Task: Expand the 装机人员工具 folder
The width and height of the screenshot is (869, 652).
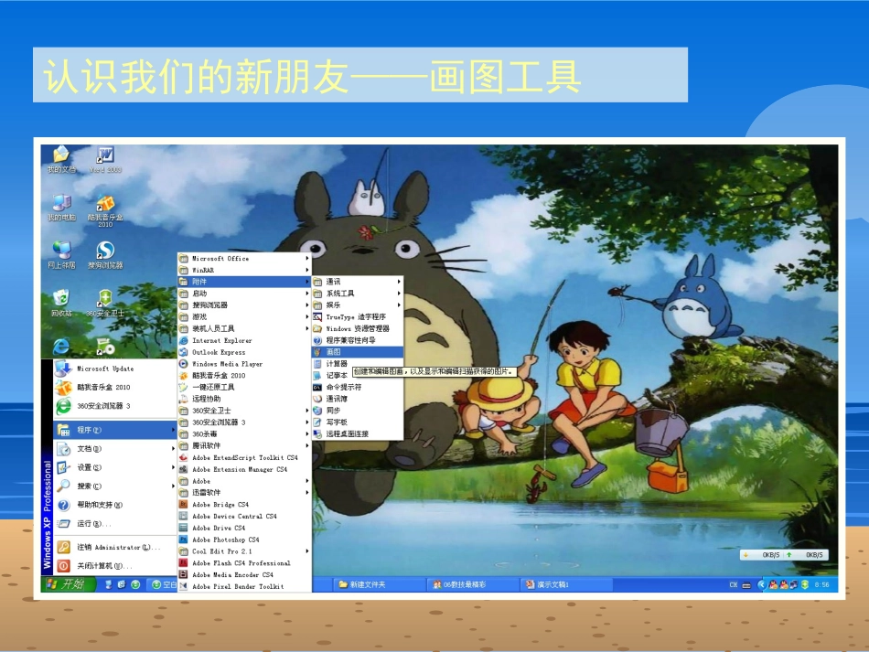Action: (244, 329)
